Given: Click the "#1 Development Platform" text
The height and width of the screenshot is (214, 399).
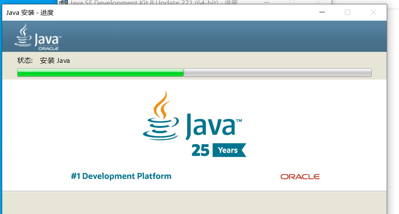Looking at the screenshot, I should (x=121, y=176).
